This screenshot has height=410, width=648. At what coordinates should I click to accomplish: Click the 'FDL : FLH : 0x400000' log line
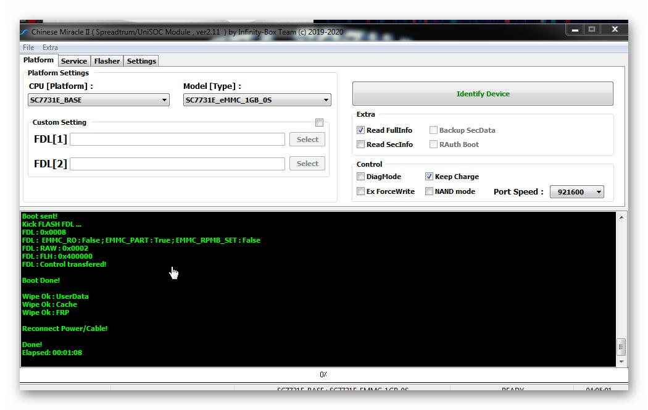pyautogui.click(x=57, y=256)
